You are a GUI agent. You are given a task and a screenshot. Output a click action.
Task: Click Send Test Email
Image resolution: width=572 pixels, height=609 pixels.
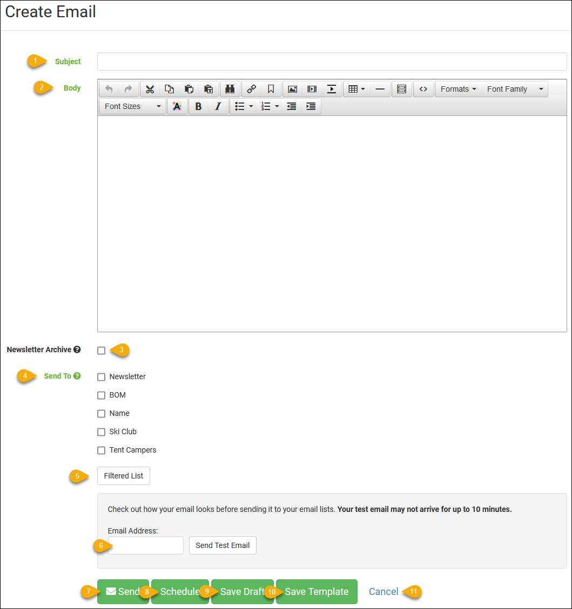point(223,545)
